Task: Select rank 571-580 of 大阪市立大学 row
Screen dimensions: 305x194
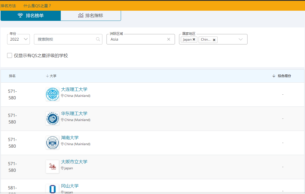Action: 12,167
